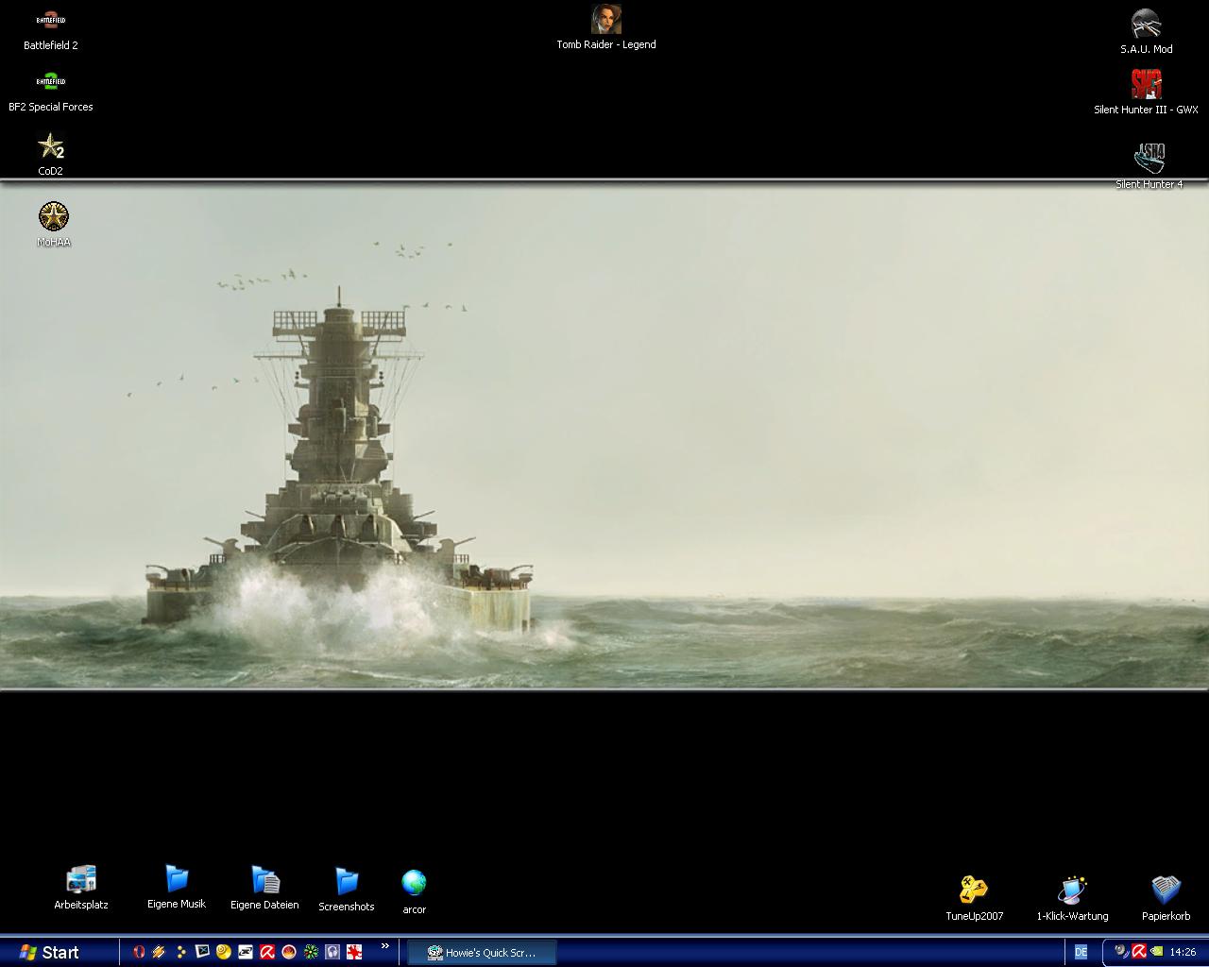Open the DE language bar indicator
This screenshot has height=967, width=1209.
click(1081, 952)
